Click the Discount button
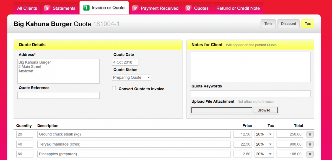The height and width of the screenshot is (160, 332). (288, 23)
